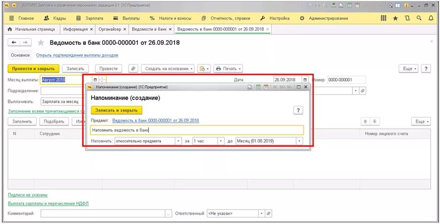Open Подписи не указаны link
This screenshot has height=224, width=440.
coord(28,195)
